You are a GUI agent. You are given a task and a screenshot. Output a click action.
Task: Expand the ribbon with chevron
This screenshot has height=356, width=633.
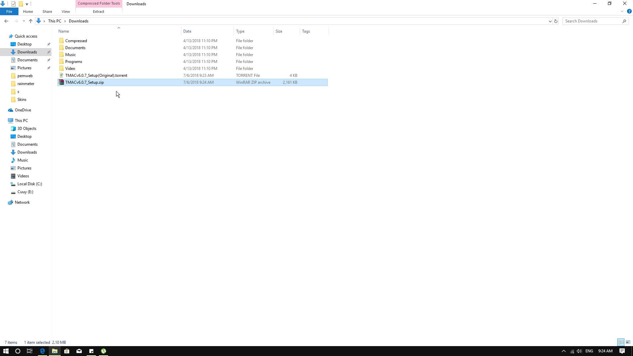pyautogui.click(x=622, y=11)
